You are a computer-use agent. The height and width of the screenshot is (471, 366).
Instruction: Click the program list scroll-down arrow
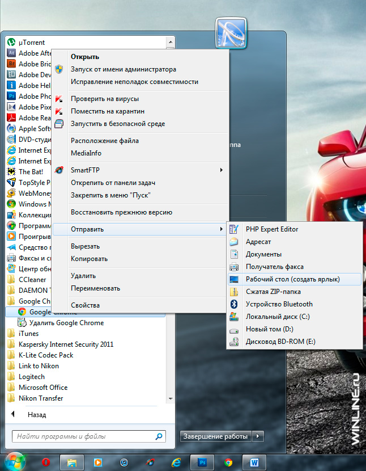point(171,398)
